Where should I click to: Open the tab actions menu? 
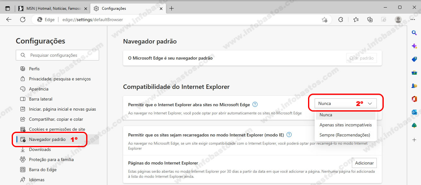click(x=8, y=9)
